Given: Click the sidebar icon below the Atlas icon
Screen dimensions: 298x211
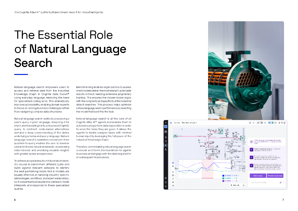Looking at the screenshot, I should pos(166,150).
